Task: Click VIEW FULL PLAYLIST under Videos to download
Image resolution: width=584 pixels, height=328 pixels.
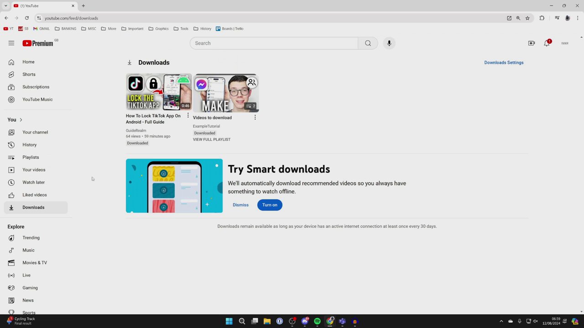Action: coord(211,139)
